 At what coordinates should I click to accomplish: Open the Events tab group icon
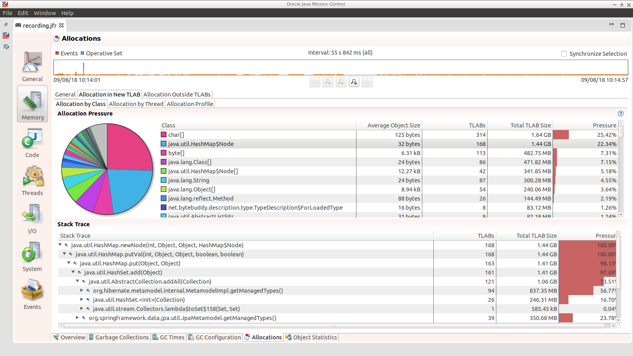pyautogui.click(x=32, y=290)
